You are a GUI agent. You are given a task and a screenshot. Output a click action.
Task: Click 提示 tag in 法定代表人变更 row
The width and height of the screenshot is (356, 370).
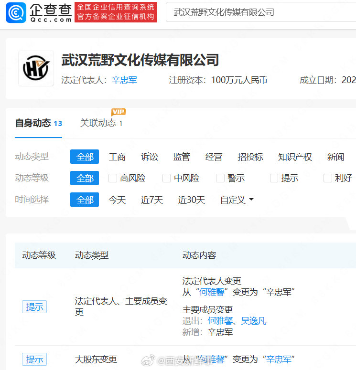(x=34, y=307)
